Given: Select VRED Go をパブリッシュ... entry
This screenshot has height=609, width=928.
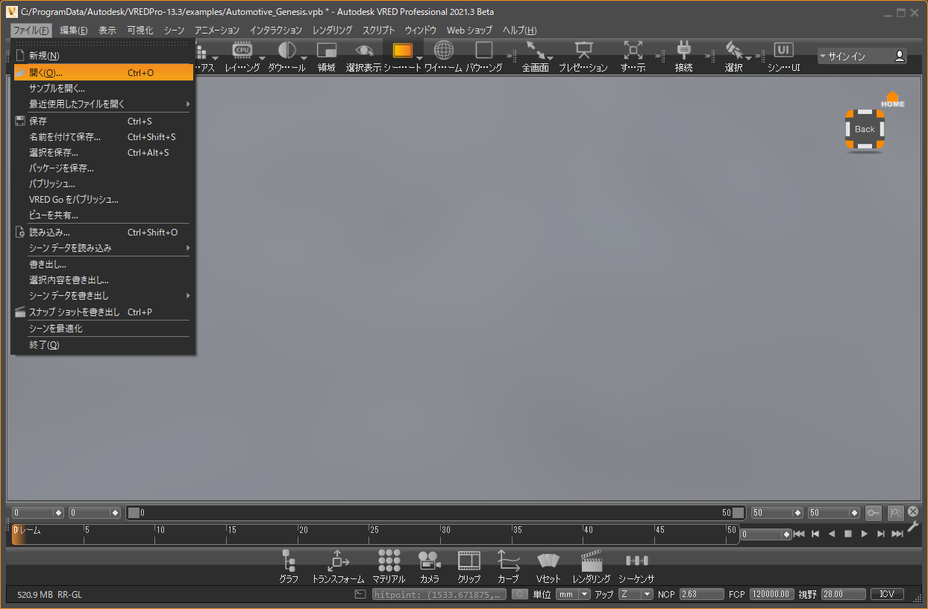Looking at the screenshot, I should pos(103,199).
